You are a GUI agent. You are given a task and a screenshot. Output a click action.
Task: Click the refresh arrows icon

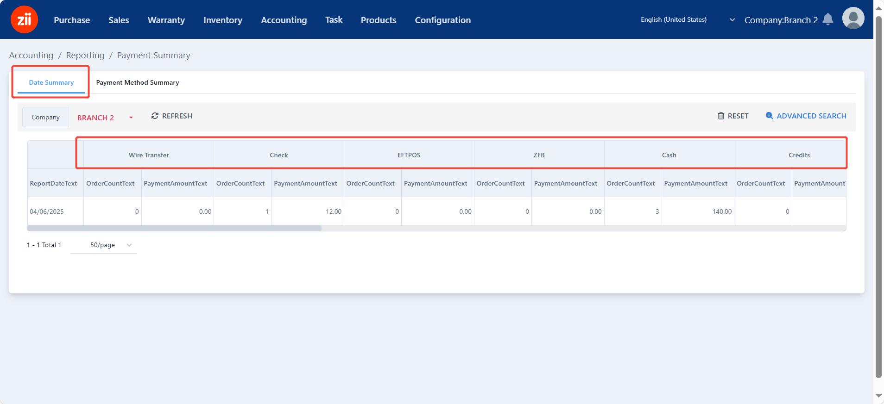coord(155,116)
